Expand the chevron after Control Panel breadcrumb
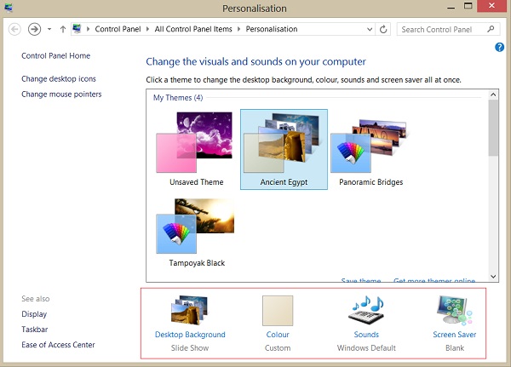Screen dimensions: 511x367 coord(147,29)
